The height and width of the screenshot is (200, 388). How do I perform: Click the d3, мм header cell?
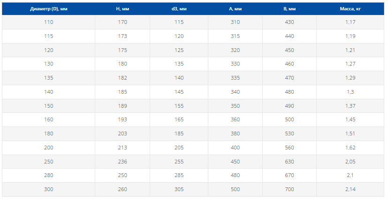[179, 9]
